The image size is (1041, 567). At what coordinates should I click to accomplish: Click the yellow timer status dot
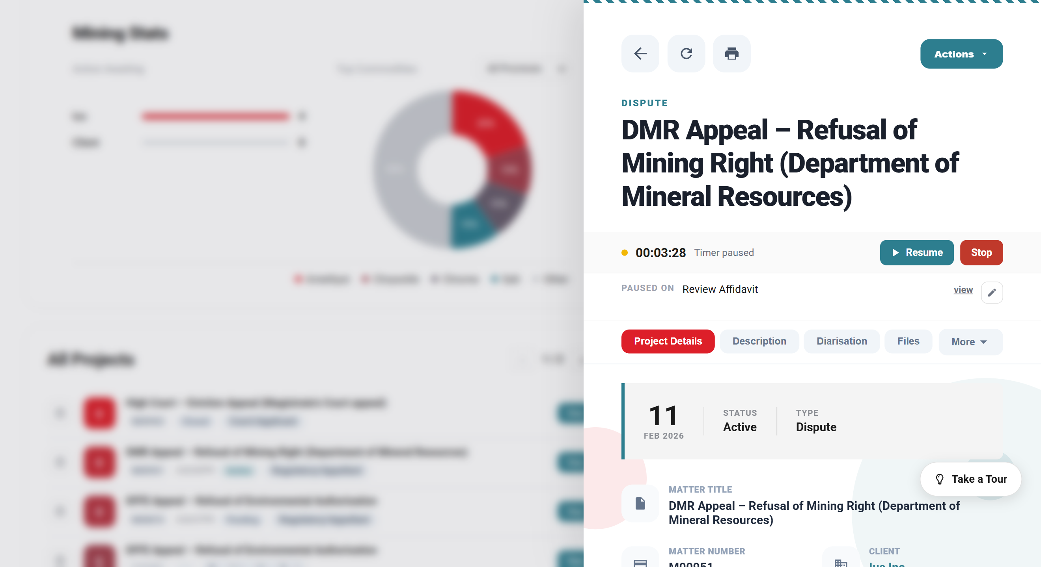624,253
